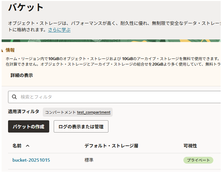The width and height of the screenshot is (222, 172).
Task: Click the バケット page heading
Action: point(26,7)
